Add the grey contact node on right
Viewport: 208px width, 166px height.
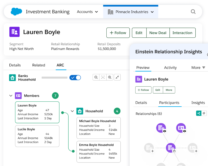pyautogui.click(x=196, y=151)
